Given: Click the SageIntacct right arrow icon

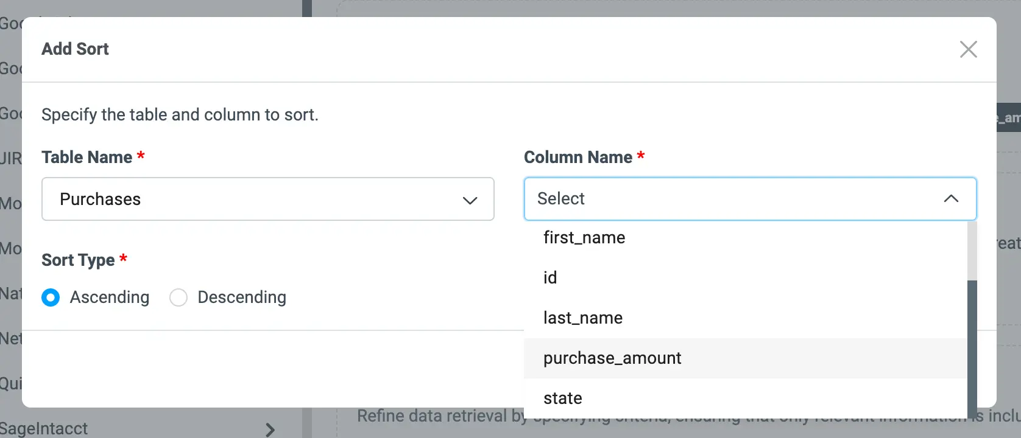Looking at the screenshot, I should [270, 429].
